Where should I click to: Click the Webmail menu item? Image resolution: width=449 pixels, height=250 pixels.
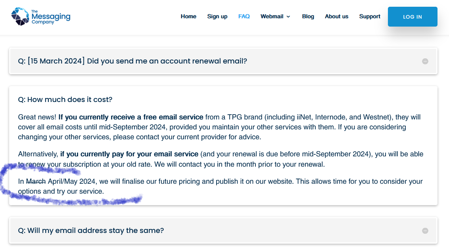coord(272,16)
